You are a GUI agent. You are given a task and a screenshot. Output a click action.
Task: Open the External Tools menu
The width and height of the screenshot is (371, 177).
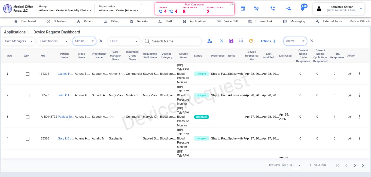[x=329, y=21]
